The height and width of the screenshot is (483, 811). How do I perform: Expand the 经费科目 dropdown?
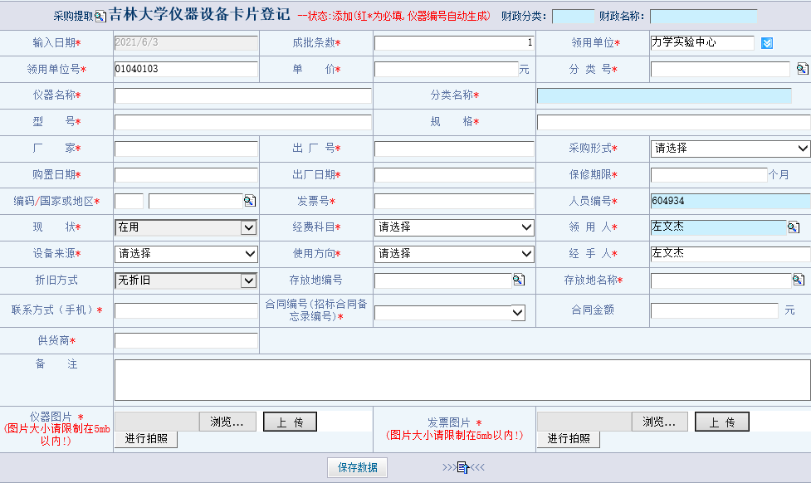(x=454, y=227)
